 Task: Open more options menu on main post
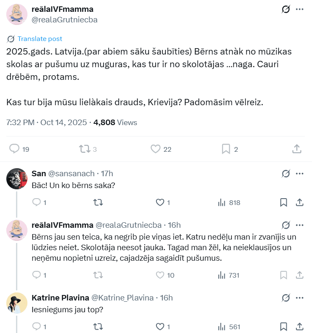pos(299,9)
